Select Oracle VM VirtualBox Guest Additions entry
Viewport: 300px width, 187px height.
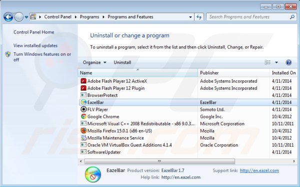(129, 145)
